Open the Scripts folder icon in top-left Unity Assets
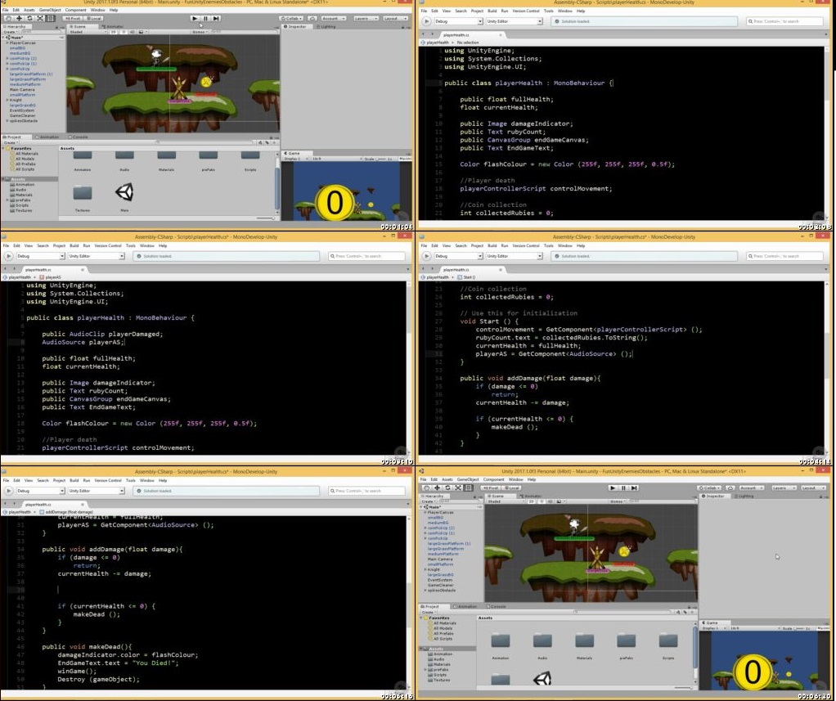Image resolution: width=836 pixels, height=701 pixels. (x=250, y=155)
